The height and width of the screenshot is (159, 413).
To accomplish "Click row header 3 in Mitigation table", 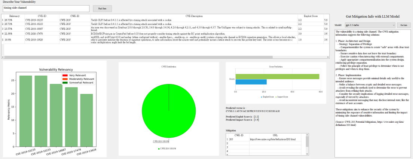I will [227, 147].
